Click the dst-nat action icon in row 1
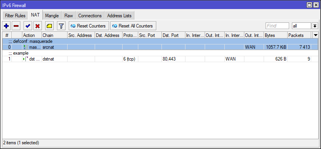 26,59
